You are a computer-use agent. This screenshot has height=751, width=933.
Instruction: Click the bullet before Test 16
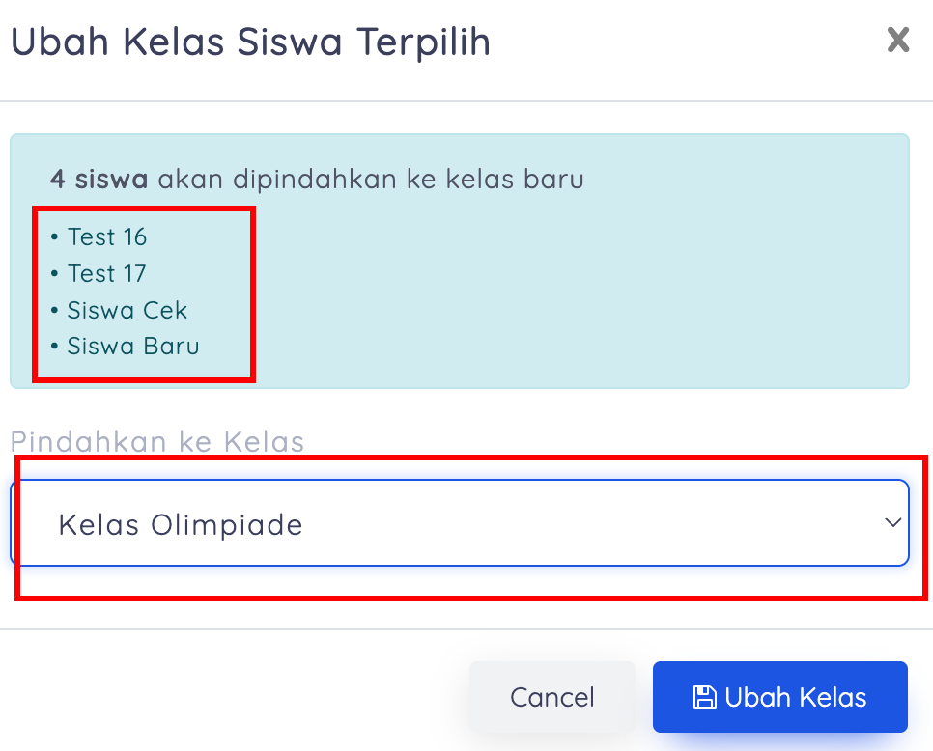(54, 237)
